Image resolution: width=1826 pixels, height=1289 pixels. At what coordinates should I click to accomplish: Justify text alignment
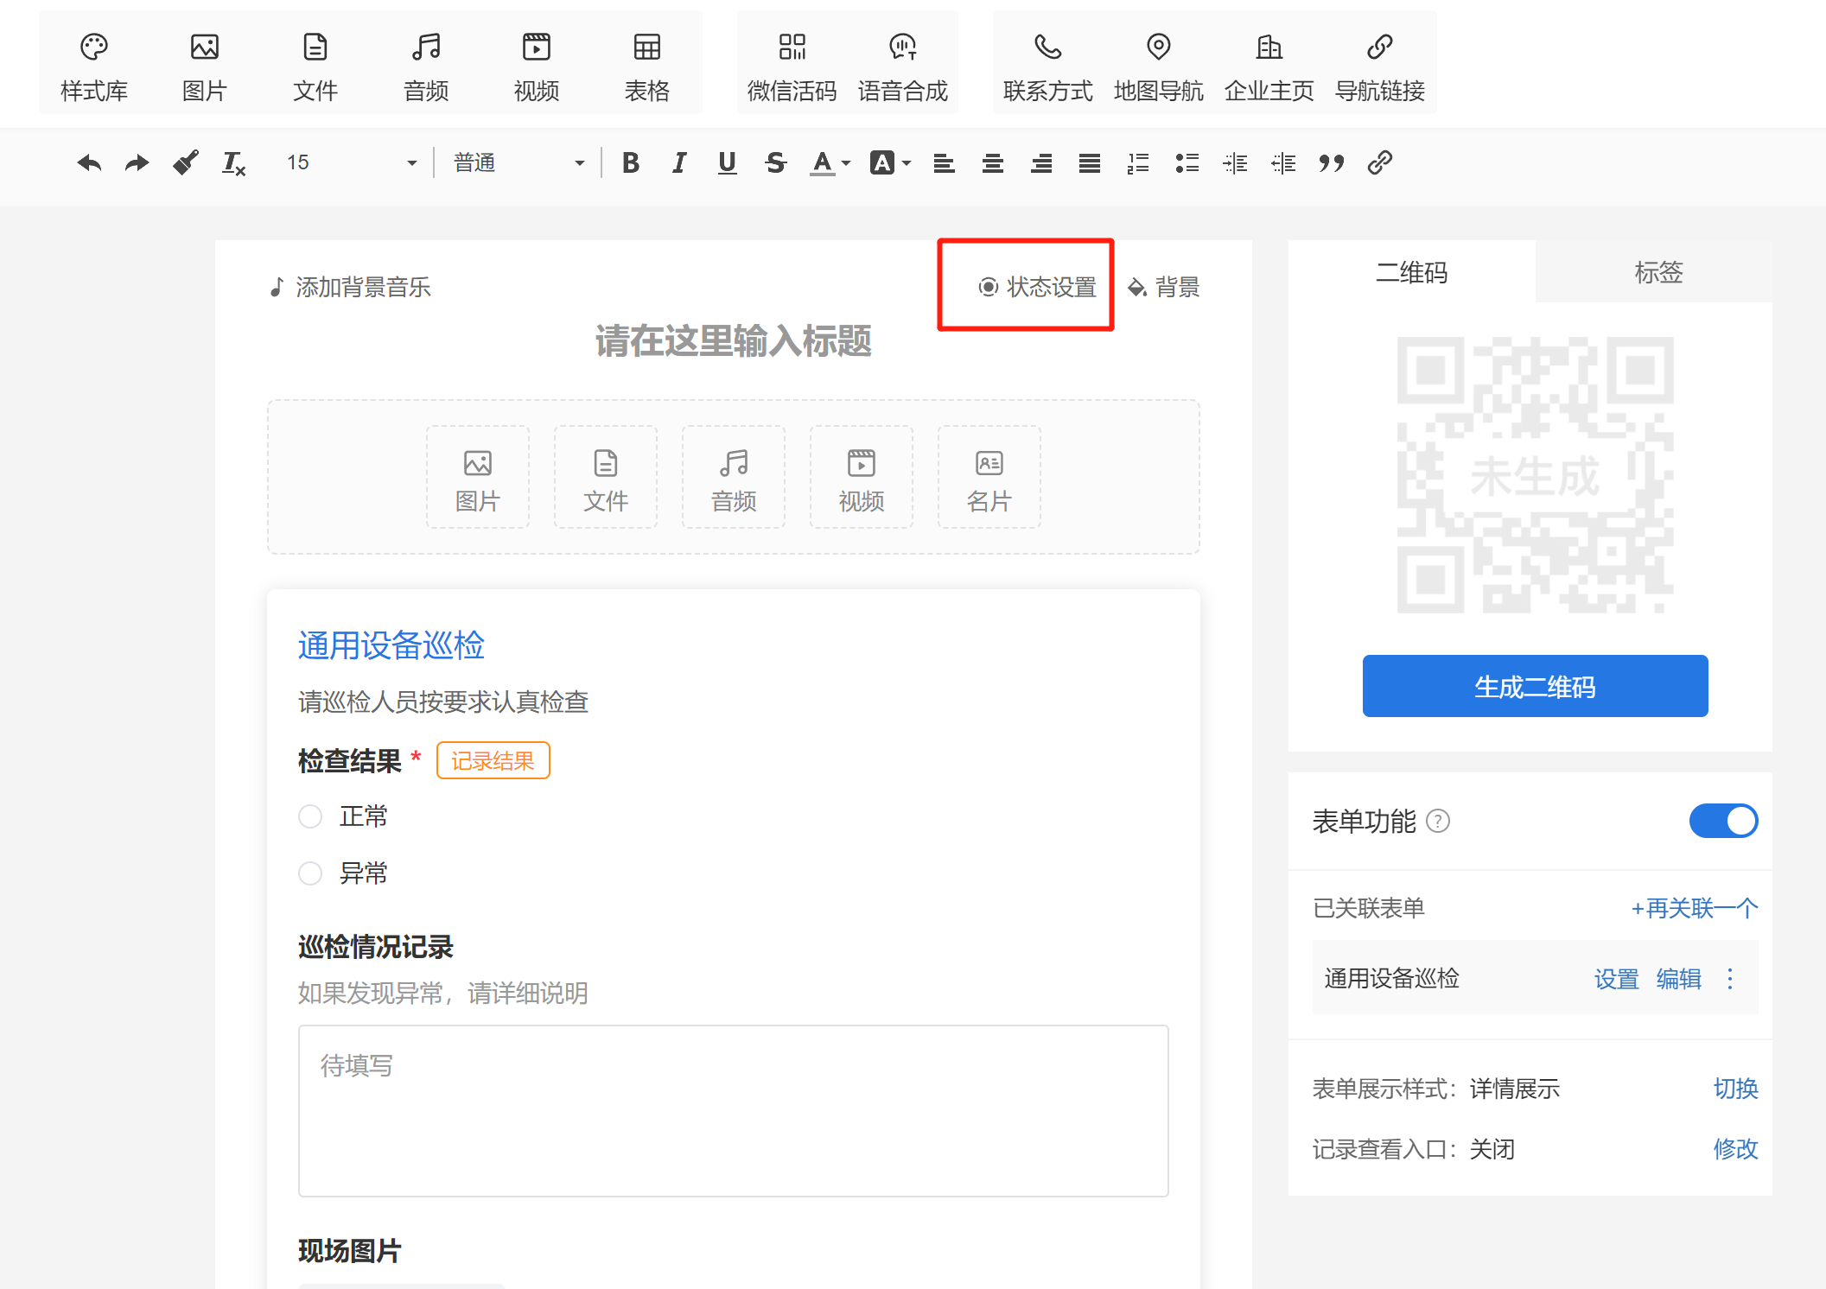pos(1090,162)
